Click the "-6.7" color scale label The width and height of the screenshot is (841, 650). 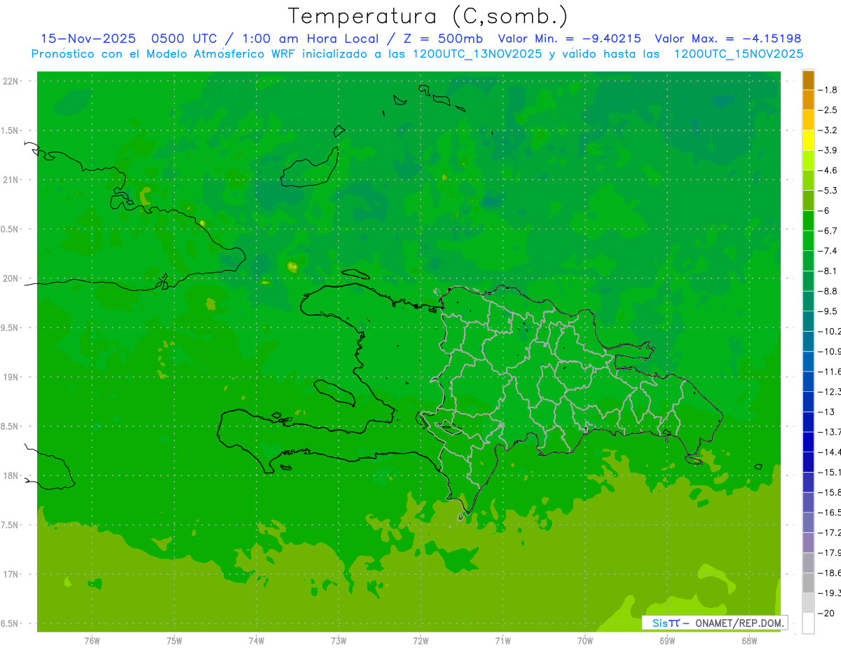[828, 231]
